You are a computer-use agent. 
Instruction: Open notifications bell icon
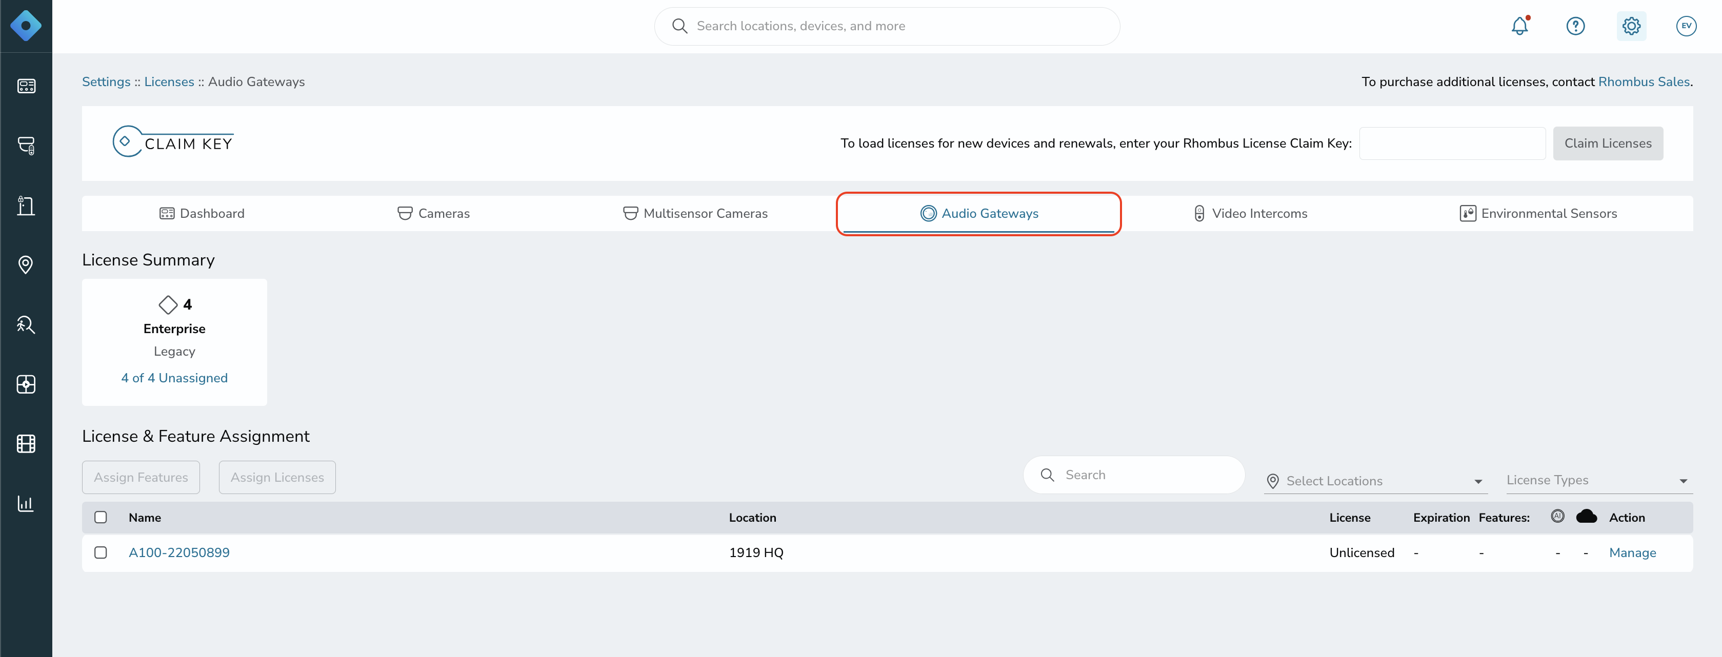(1519, 26)
